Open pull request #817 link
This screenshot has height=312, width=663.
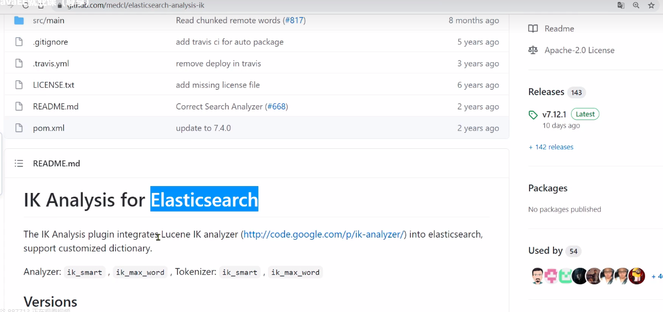295,20
